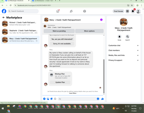Expand Privacy & support section

click(x=124, y=60)
